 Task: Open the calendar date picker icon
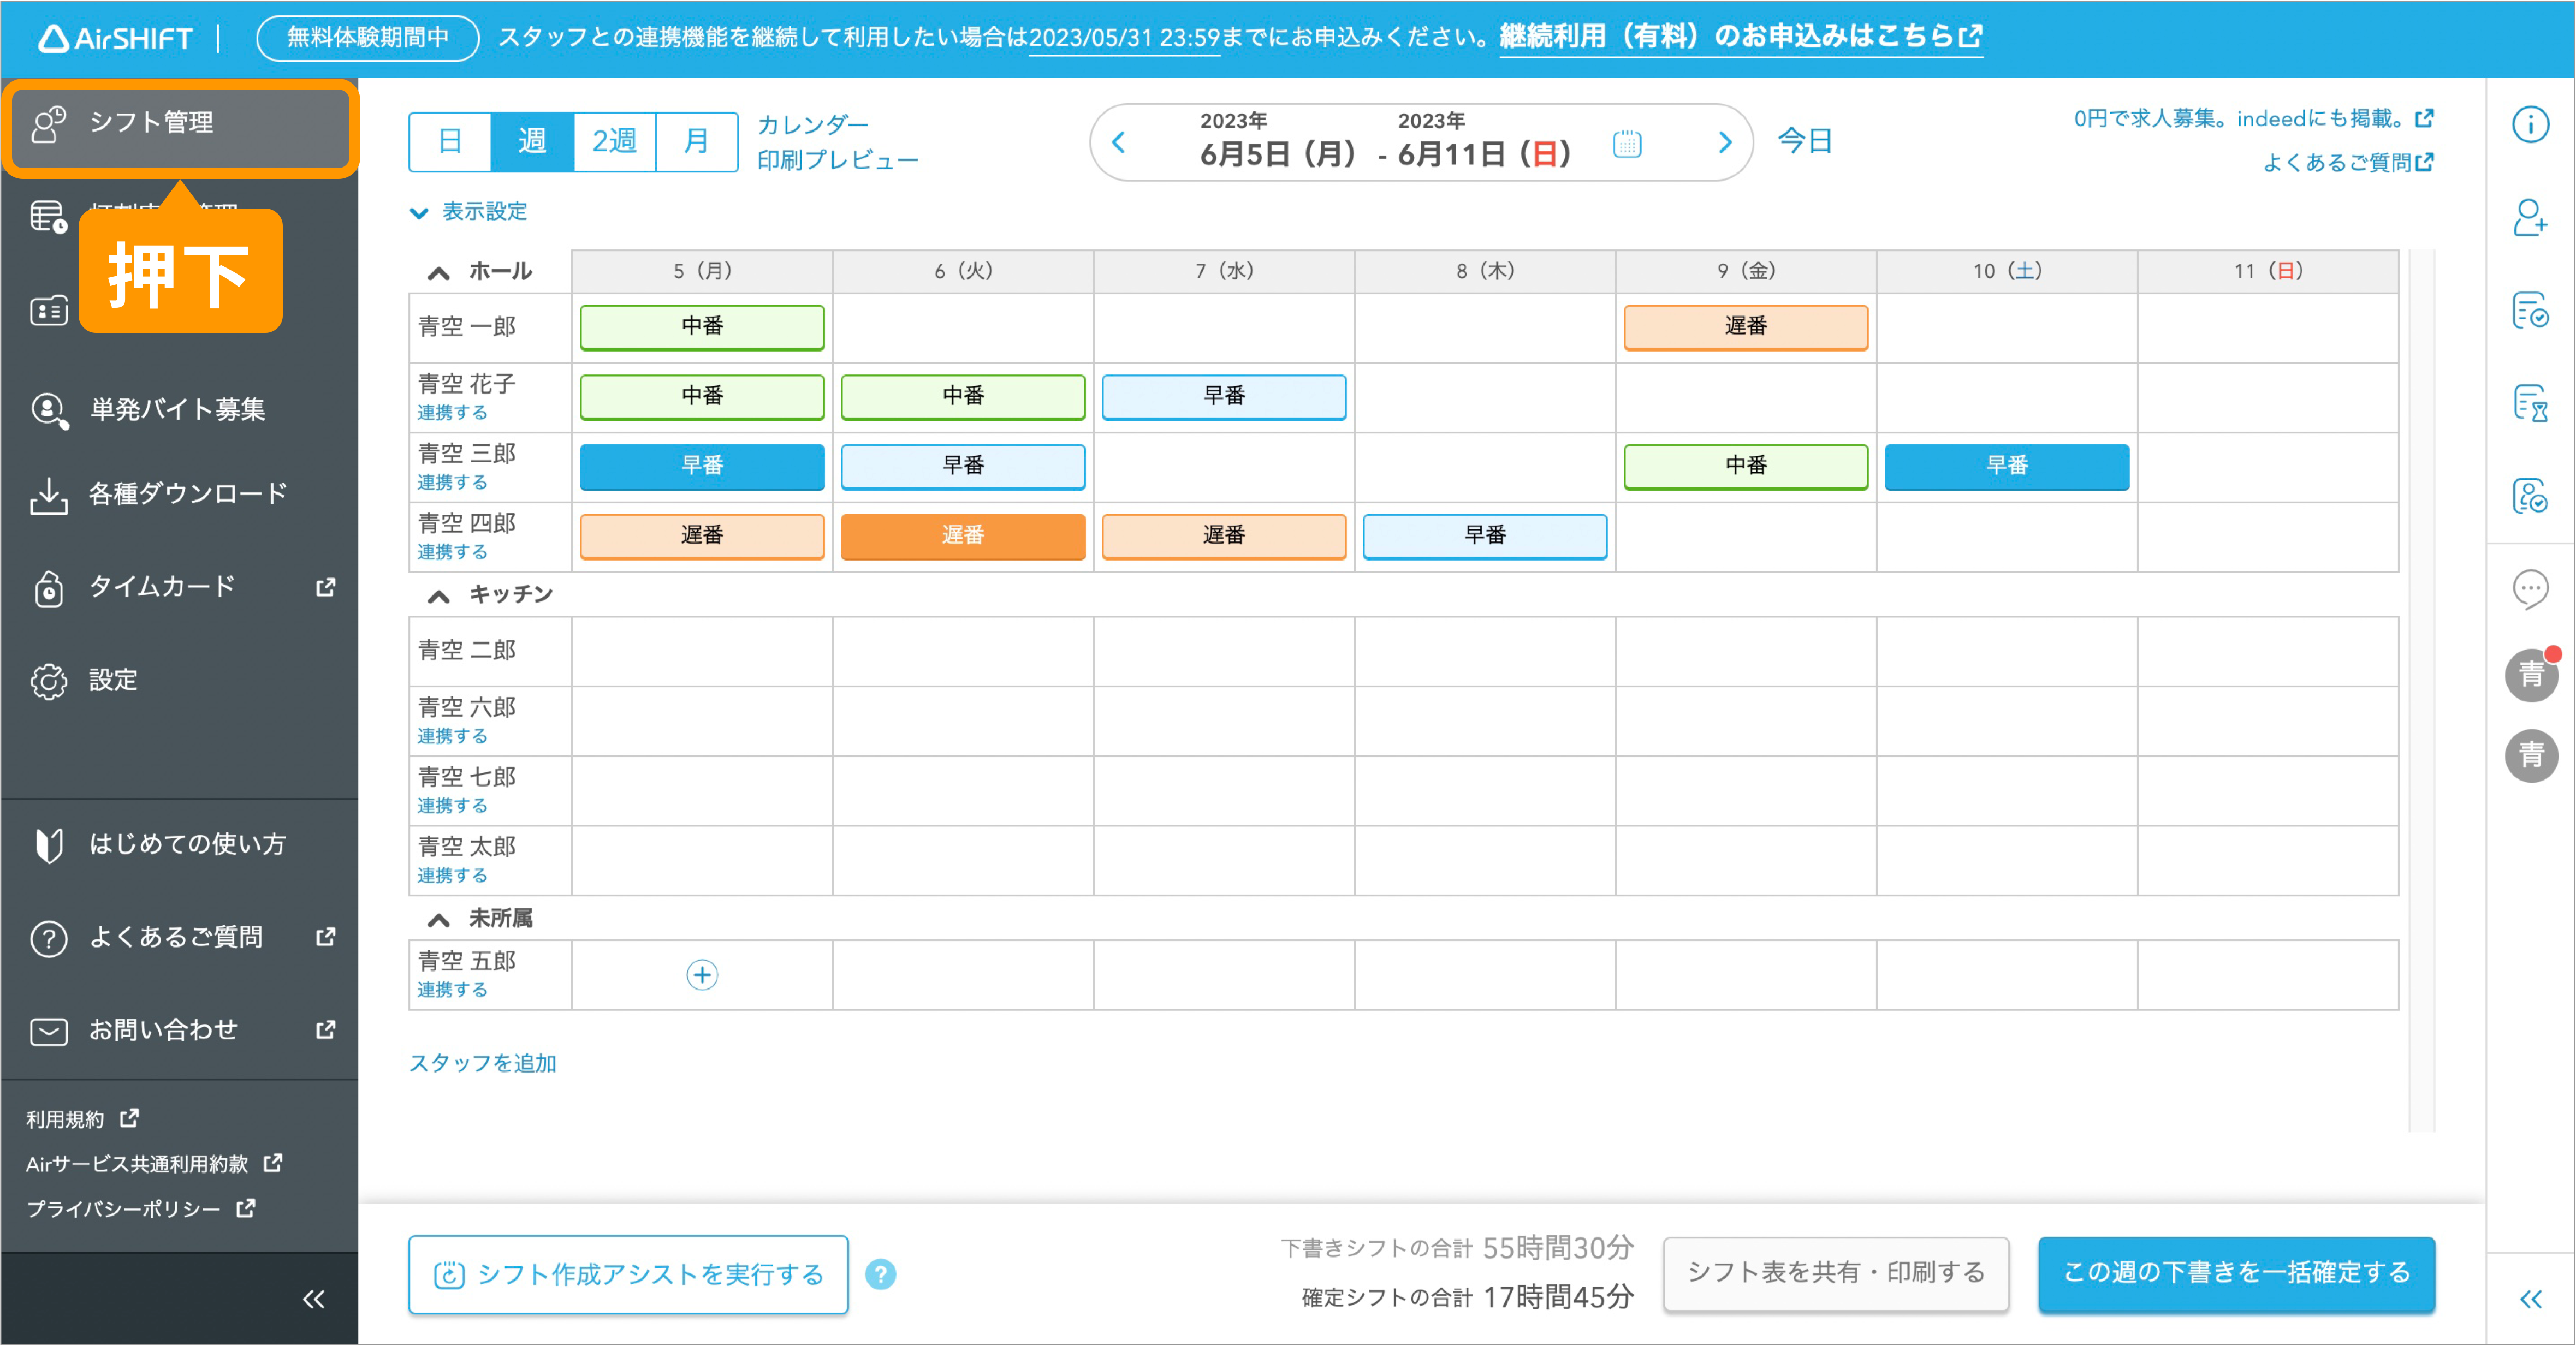(1627, 143)
